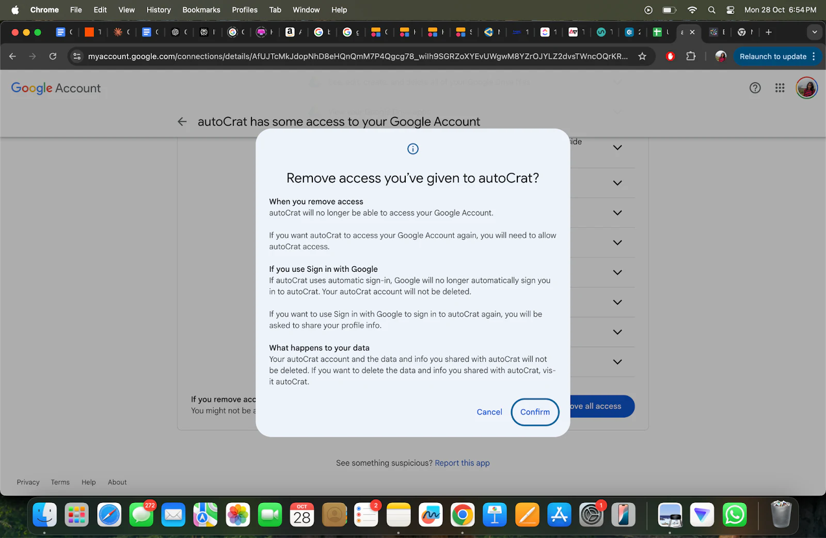Viewport: 826px width, 538px height.
Task: Click the red ad blocker extension icon
Action: pos(670,56)
